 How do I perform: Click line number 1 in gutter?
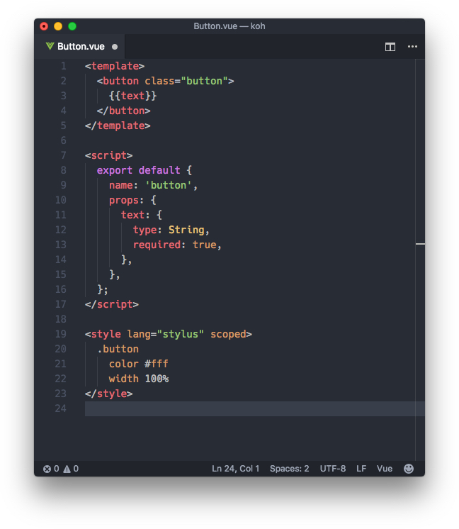point(63,66)
